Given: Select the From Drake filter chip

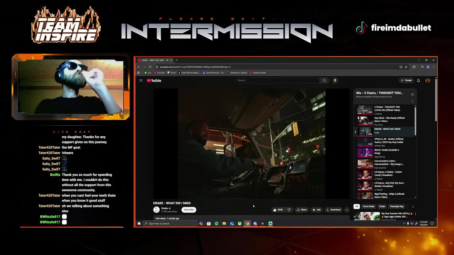Looking at the screenshot, I should point(369,206).
